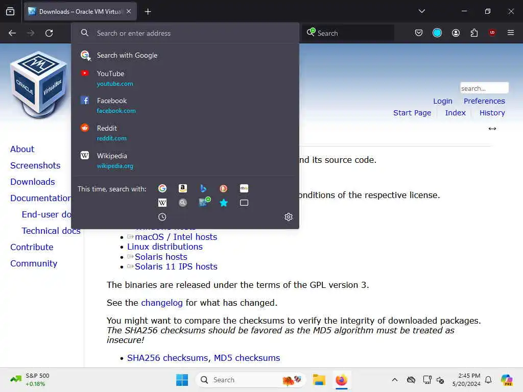Select the YouTube suggestion row

185,78
